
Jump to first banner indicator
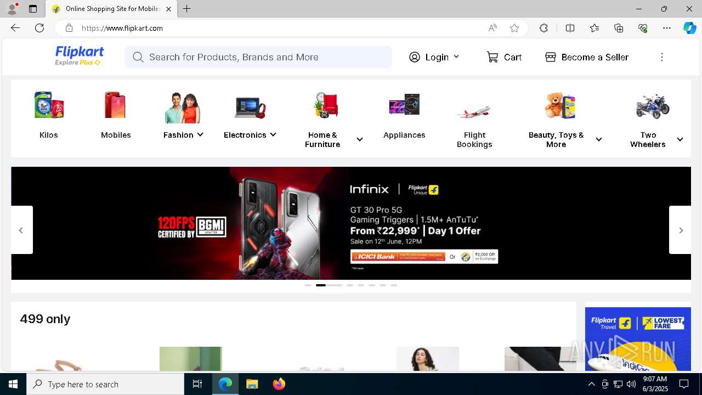(308, 285)
